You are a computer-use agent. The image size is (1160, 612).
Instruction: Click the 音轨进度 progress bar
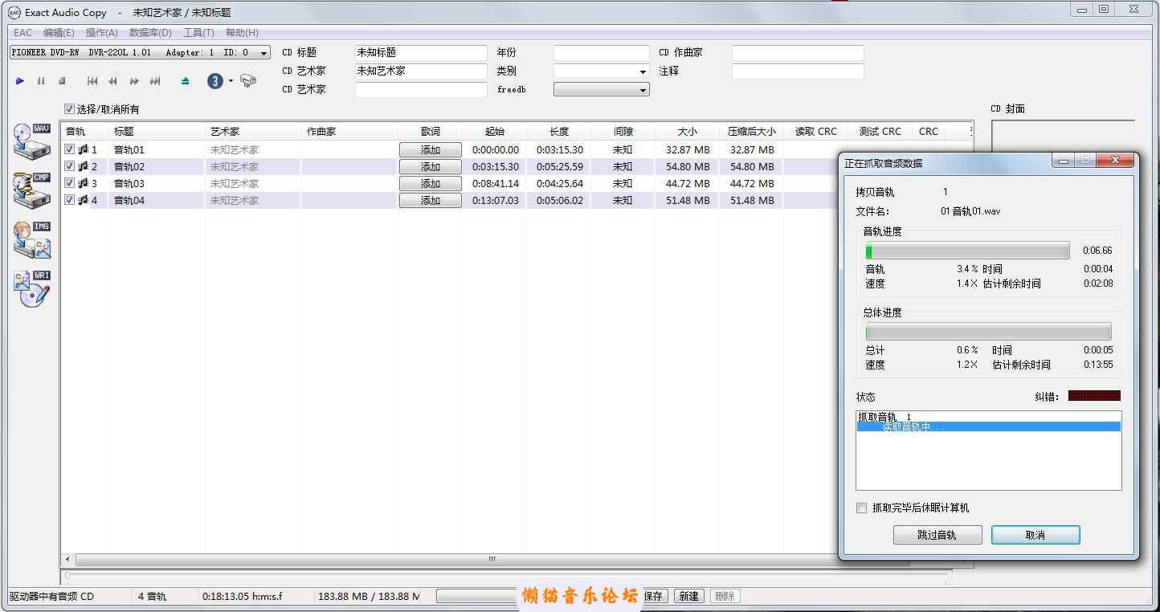pyautogui.click(x=967, y=251)
